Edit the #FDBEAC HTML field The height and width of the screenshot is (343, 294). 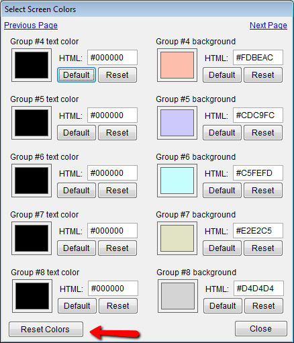coord(258,58)
